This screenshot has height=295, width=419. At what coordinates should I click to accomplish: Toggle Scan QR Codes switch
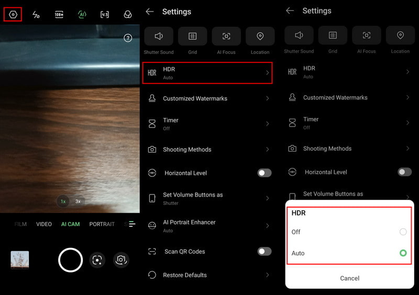[264, 252]
